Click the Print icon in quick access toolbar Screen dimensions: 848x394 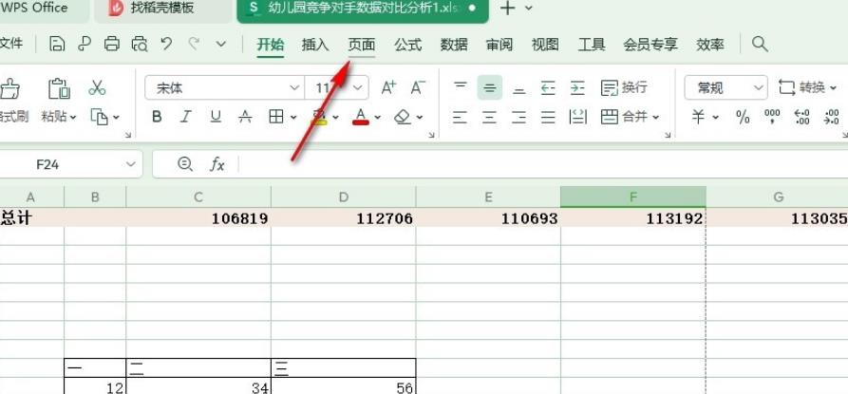click(x=112, y=44)
